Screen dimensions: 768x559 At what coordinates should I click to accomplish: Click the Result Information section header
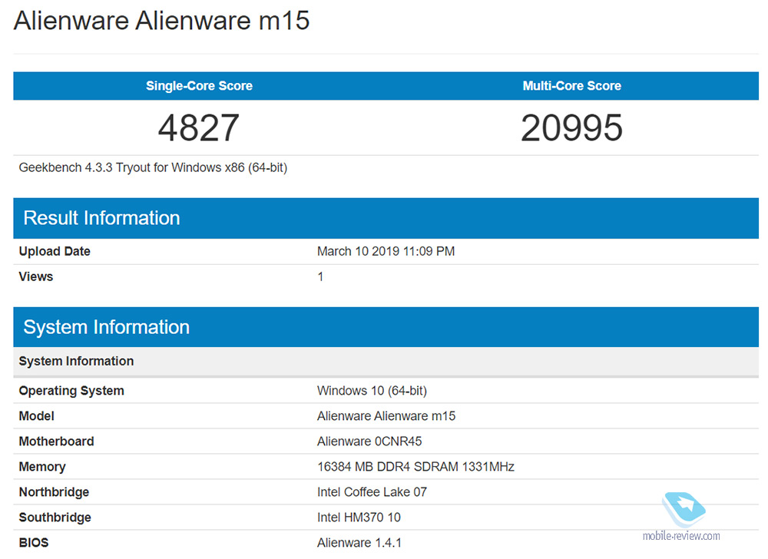pos(386,218)
